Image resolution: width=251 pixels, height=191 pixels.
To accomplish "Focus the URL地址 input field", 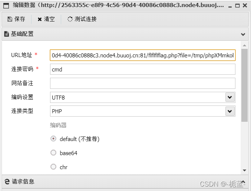I will [x=143, y=55].
